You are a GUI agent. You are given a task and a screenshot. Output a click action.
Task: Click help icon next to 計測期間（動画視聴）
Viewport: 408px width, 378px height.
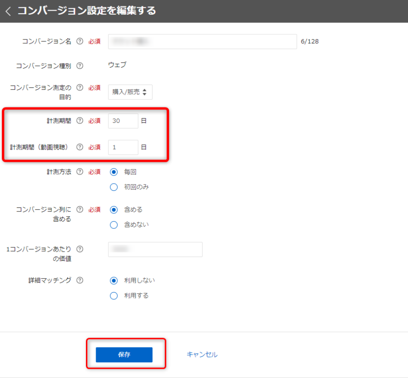pyautogui.click(x=80, y=147)
